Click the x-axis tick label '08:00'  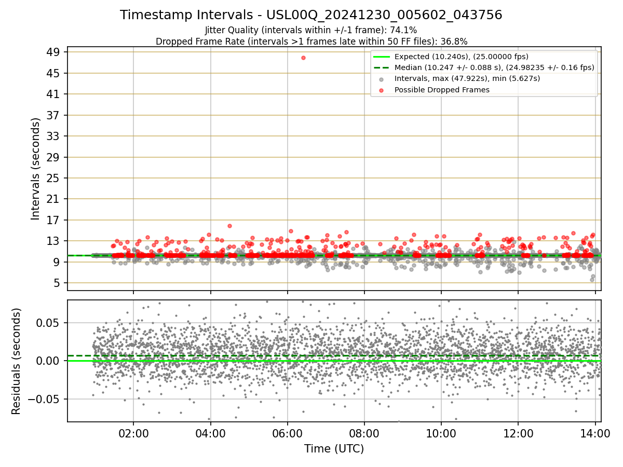[364, 434]
